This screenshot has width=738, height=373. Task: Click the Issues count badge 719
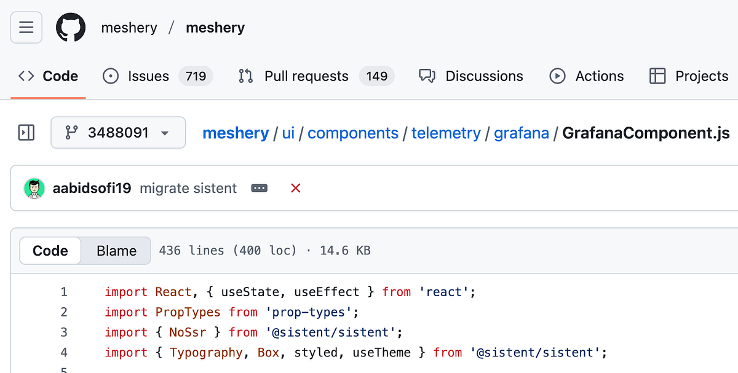(x=196, y=76)
